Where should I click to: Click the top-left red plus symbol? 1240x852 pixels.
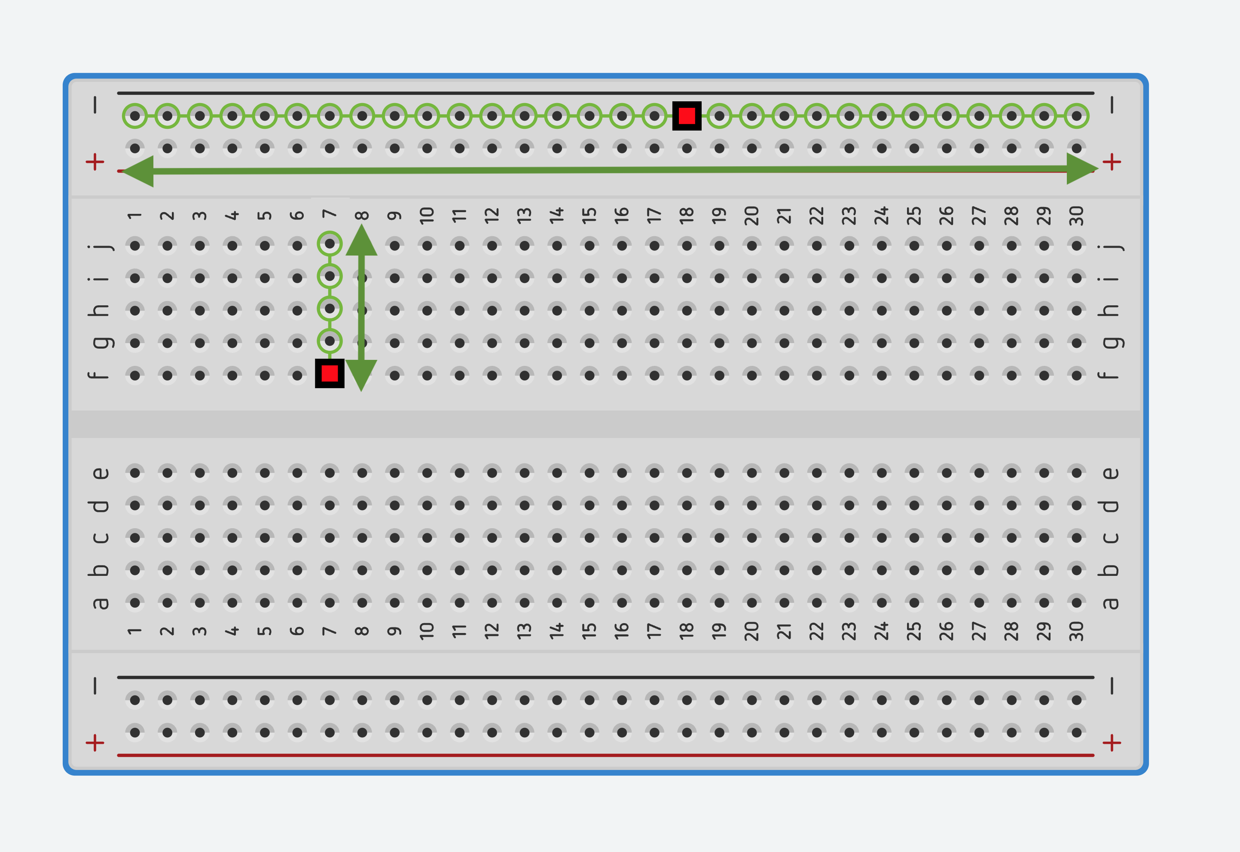[x=95, y=162]
